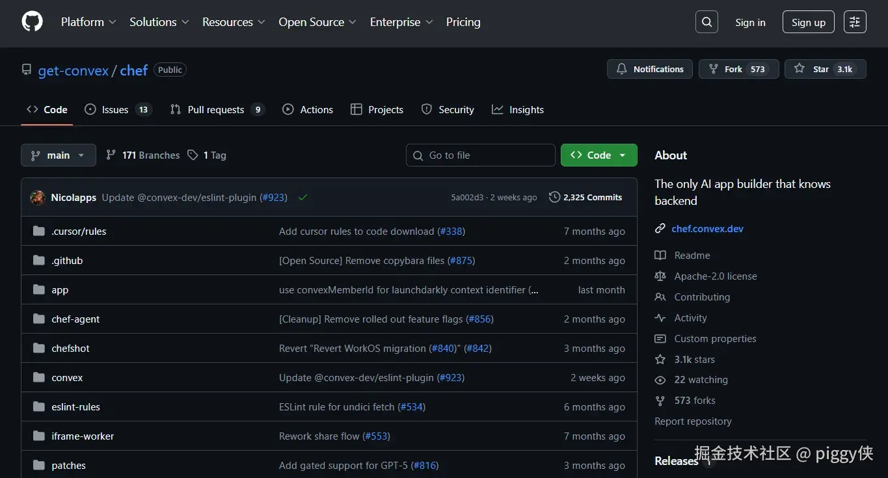Open the green Code dropdown button

(599, 155)
